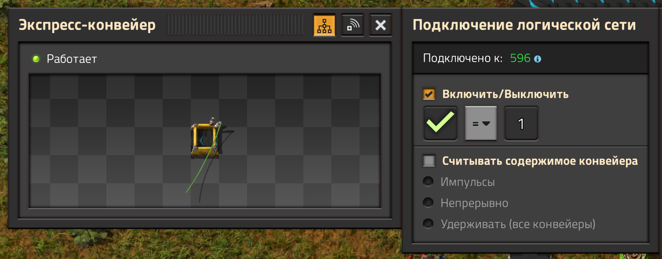Viewport: 662px width, 259px height.
Task: Click the info icon beside 596
Action: coord(537,59)
